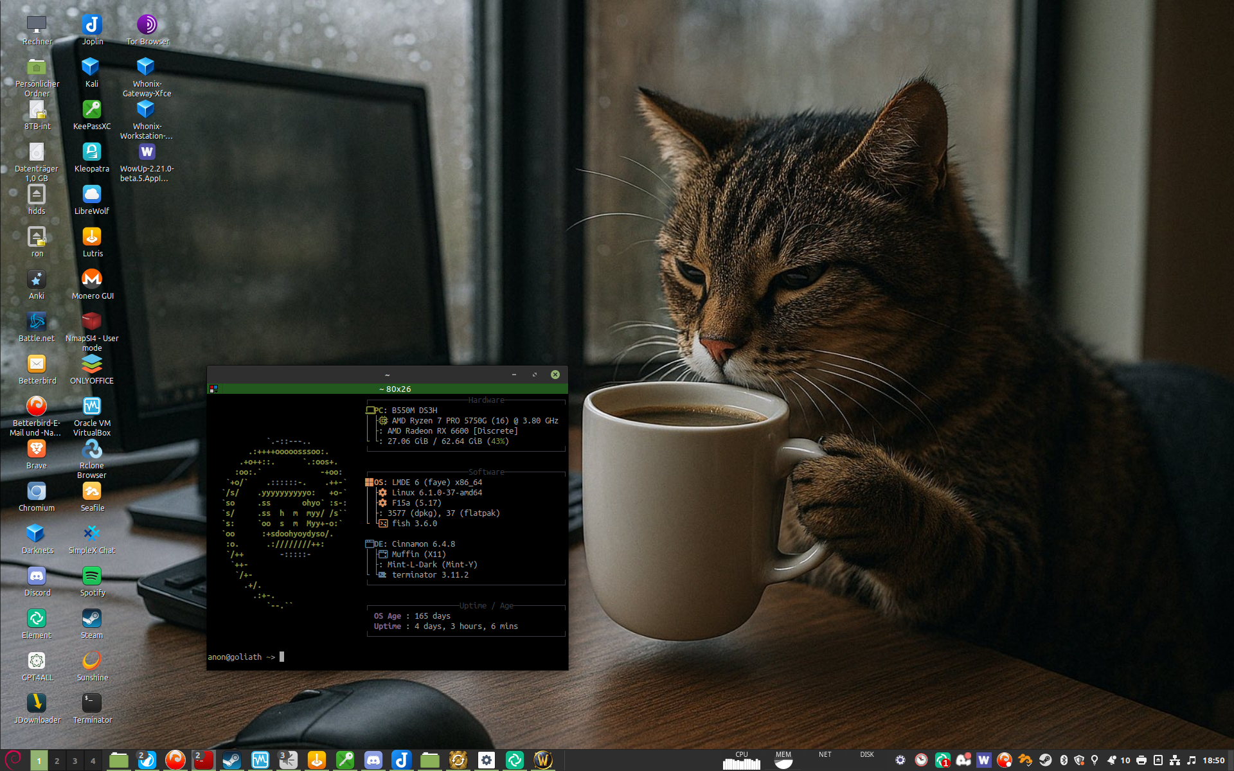Viewport: 1234px width, 771px height.
Task: Open the Seafile tray icon
Action: (1024, 760)
